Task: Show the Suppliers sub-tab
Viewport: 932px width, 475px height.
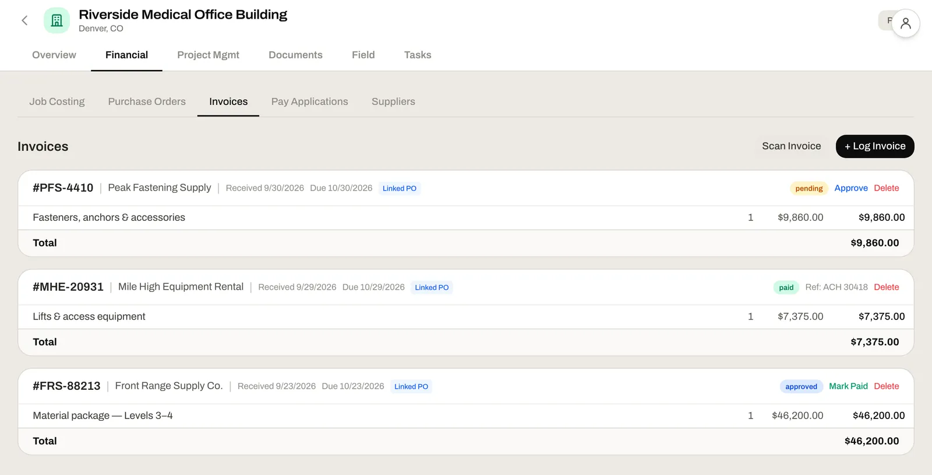Action: click(393, 101)
